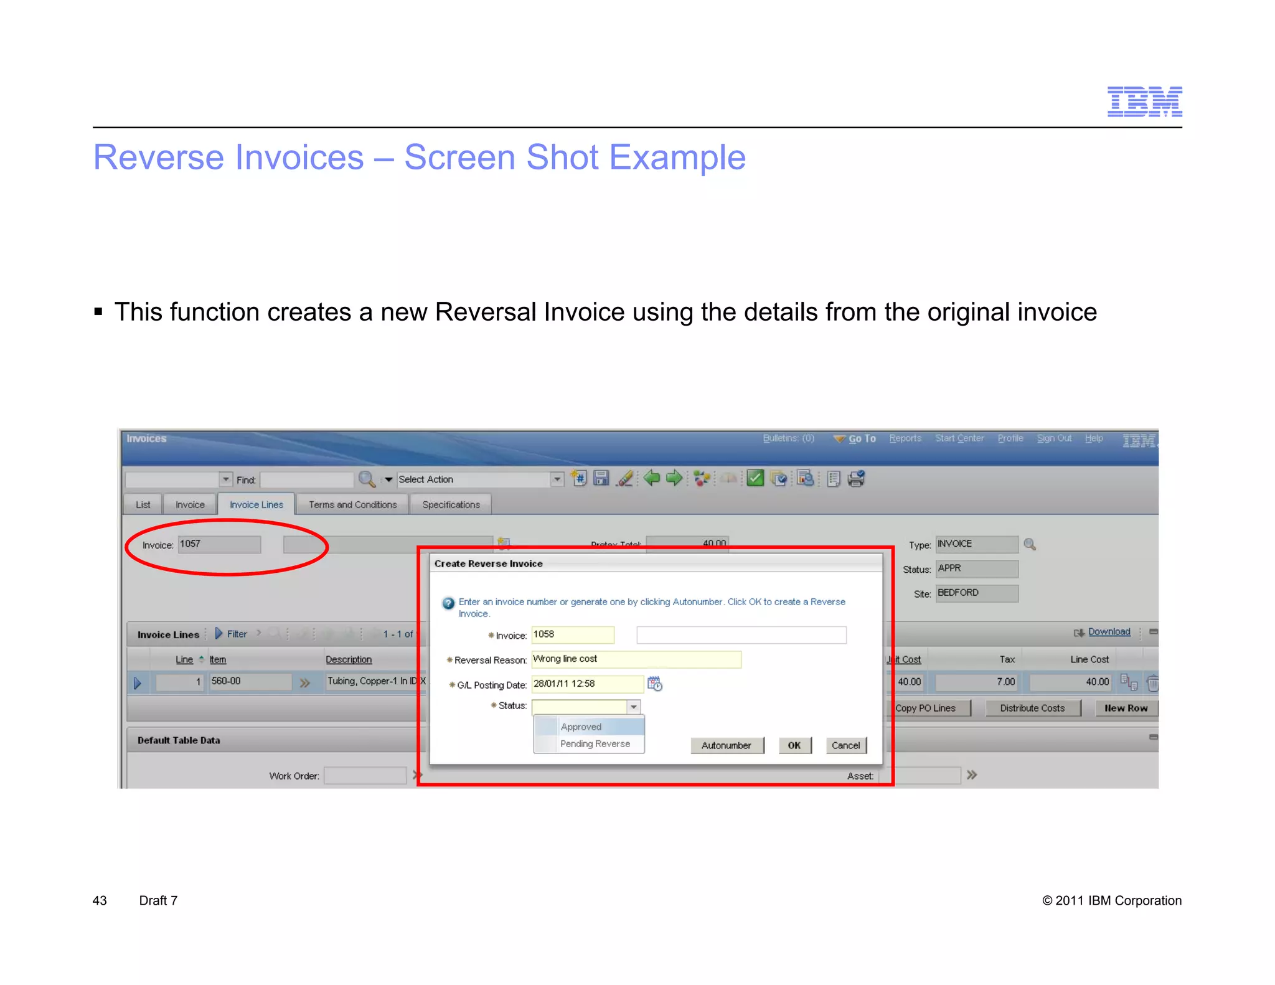The height and width of the screenshot is (985, 1275).
Task: Click the Bulletins: (0) link
Action: pos(788,438)
